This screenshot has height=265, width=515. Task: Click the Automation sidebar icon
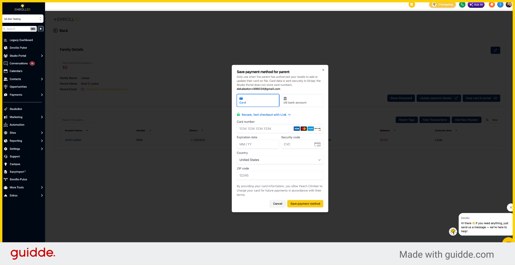tap(6, 125)
